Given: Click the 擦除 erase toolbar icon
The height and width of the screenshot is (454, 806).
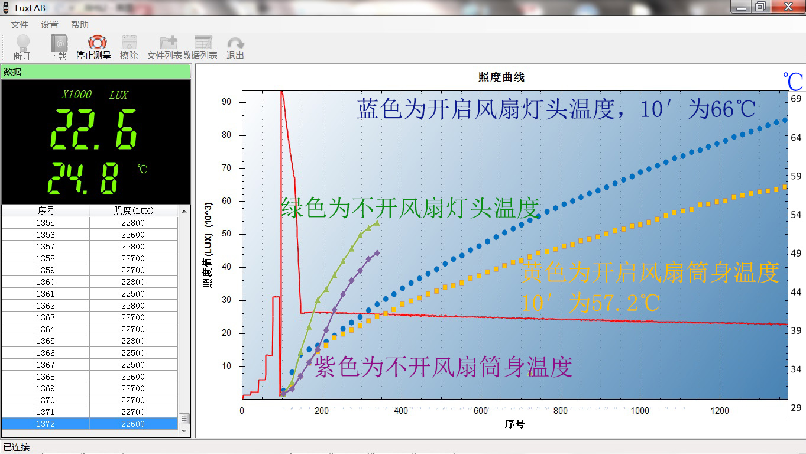Looking at the screenshot, I should [x=129, y=47].
